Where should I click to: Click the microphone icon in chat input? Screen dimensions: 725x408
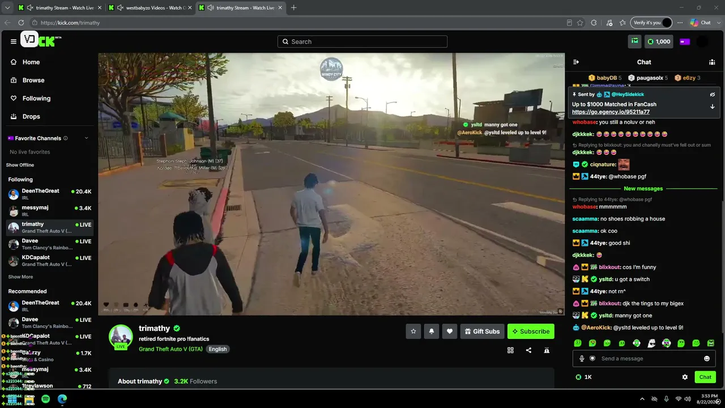pos(582,359)
